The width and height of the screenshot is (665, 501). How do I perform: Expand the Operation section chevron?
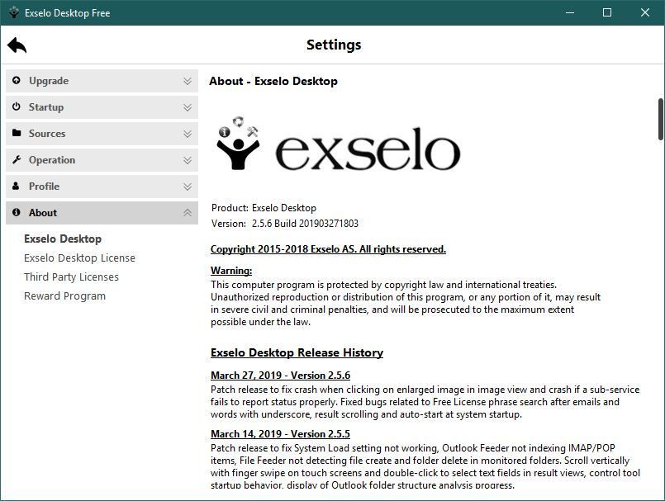point(188,160)
